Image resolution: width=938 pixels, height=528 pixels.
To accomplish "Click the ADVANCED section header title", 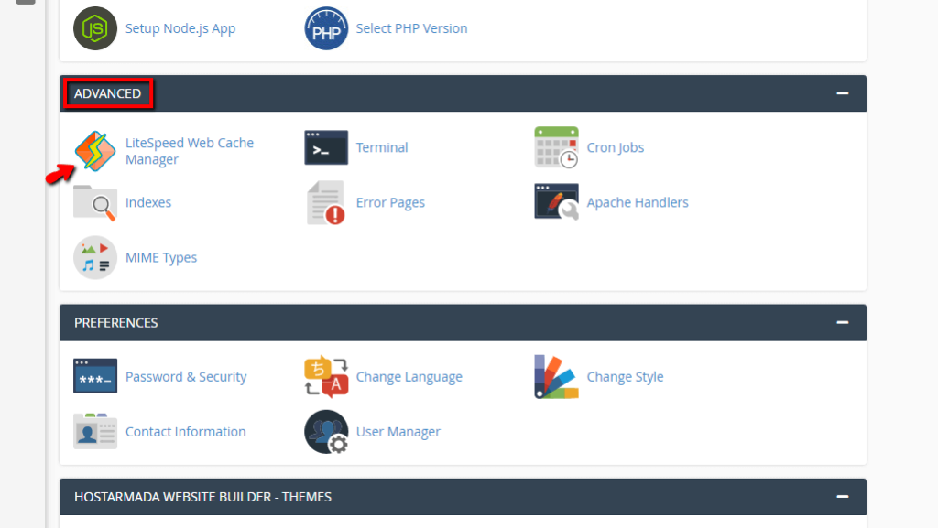I will click(x=108, y=93).
